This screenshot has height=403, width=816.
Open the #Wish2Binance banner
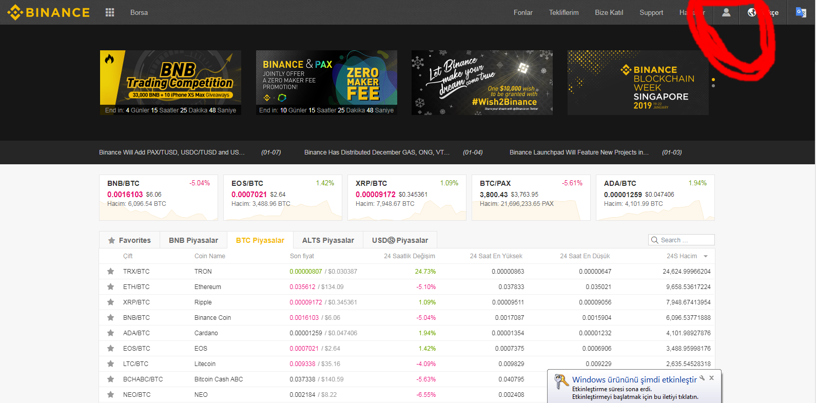(x=482, y=83)
